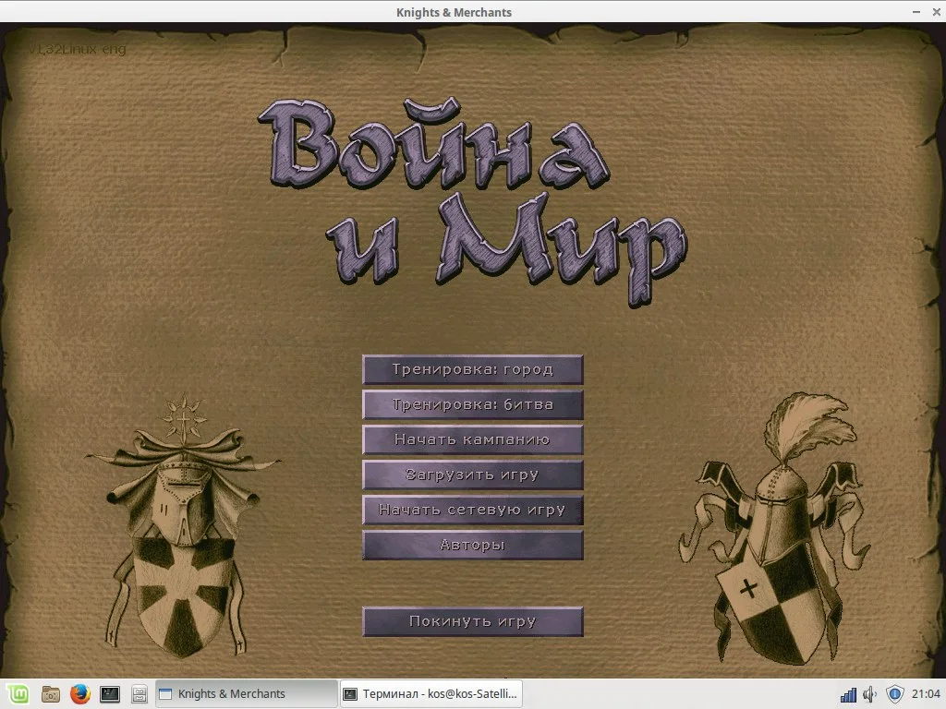Open the file manager folder icon in taskbar
This screenshot has height=709, width=946.
(51, 694)
